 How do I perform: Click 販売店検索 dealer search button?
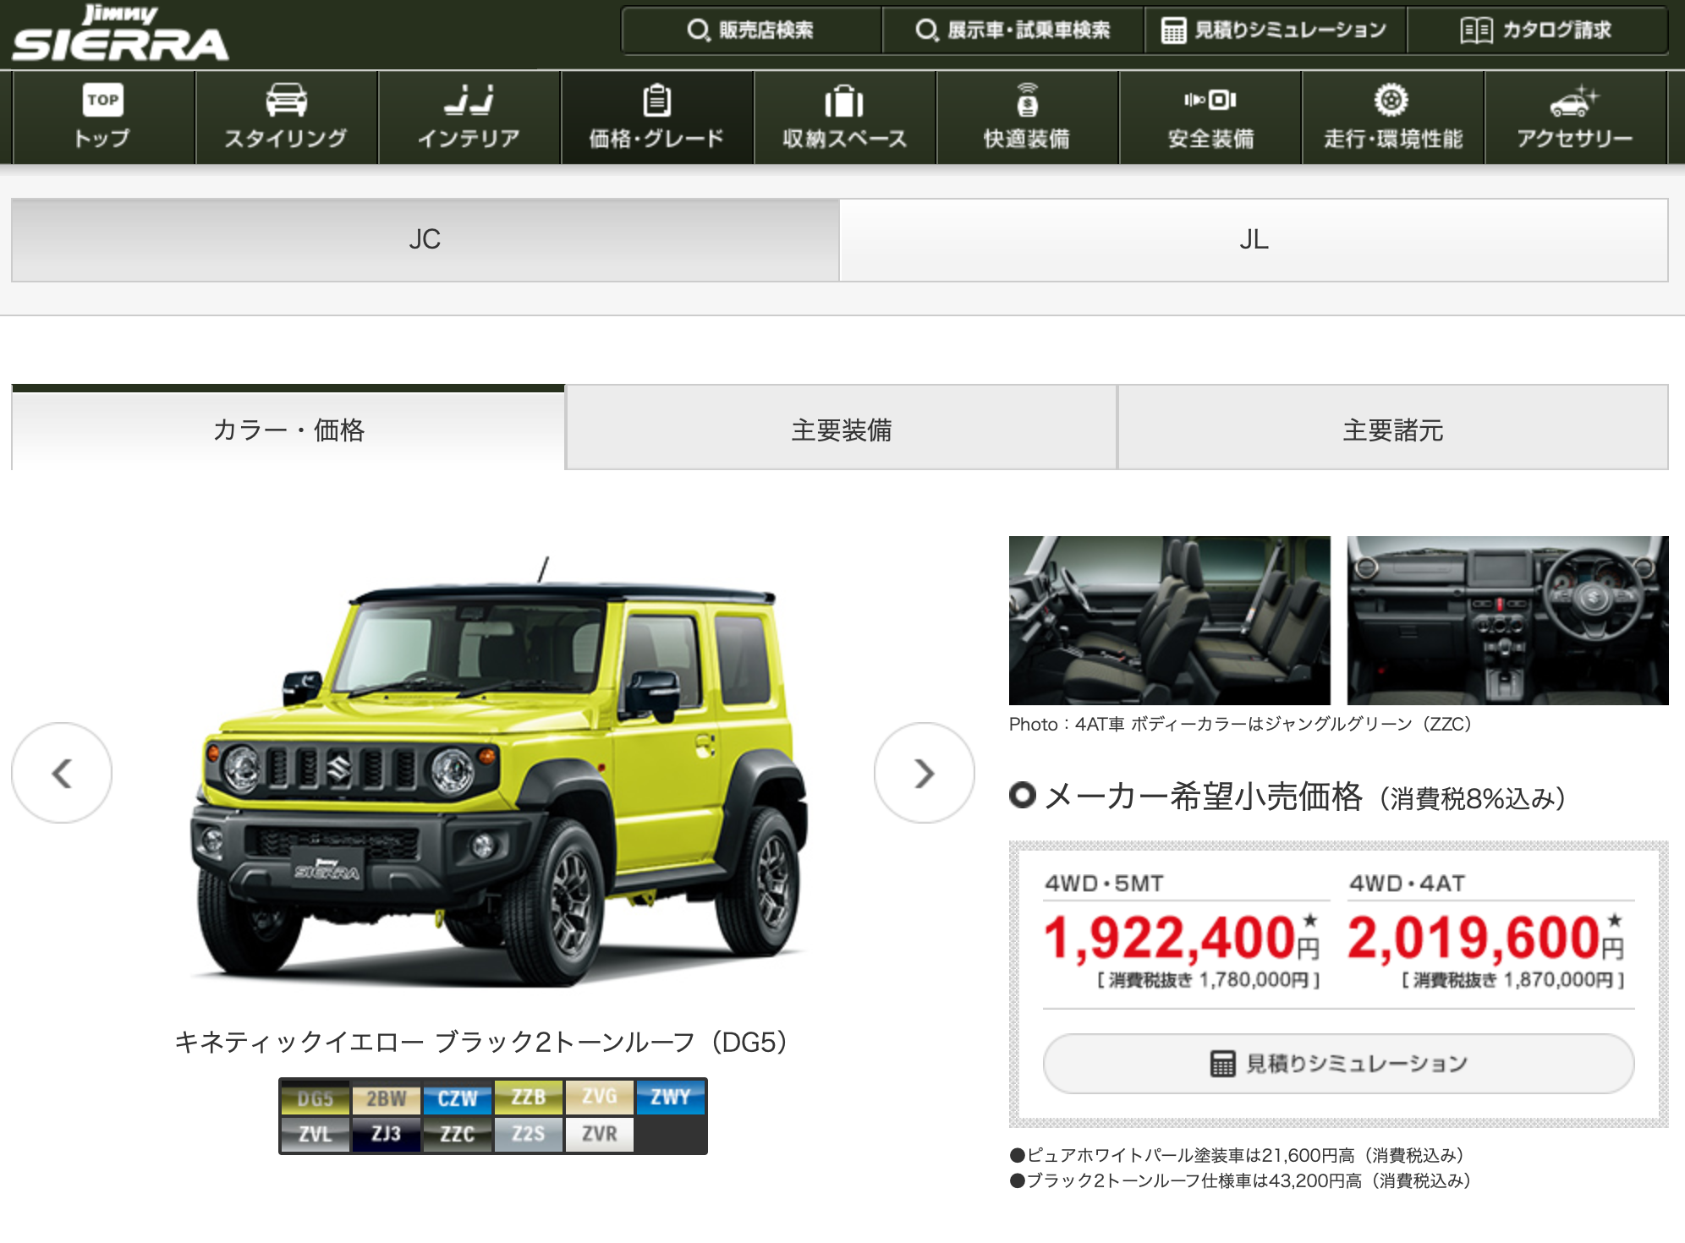[x=751, y=30]
